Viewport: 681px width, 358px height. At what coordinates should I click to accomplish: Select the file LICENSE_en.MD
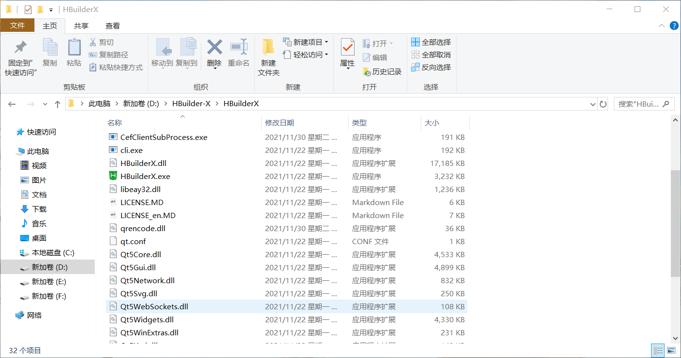coord(148,216)
